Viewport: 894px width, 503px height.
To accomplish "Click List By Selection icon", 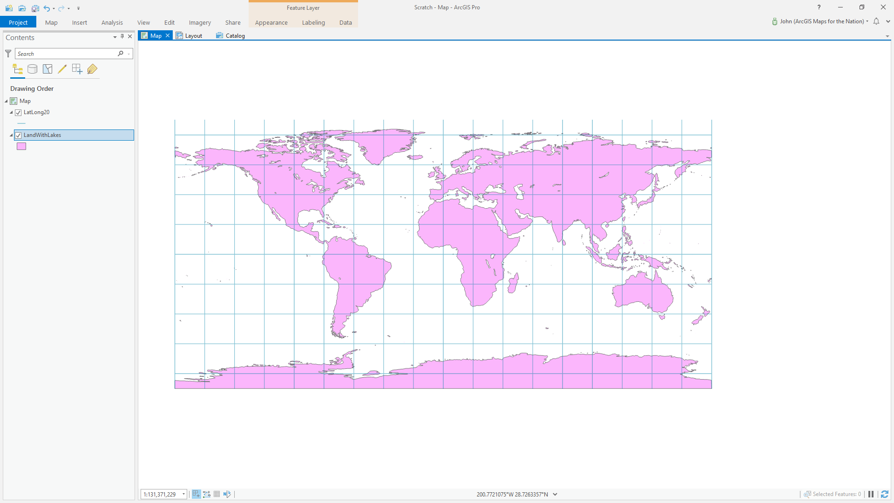I will tap(47, 69).
